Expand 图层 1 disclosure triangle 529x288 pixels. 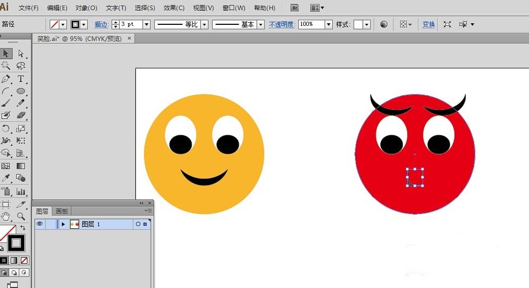[x=63, y=224]
